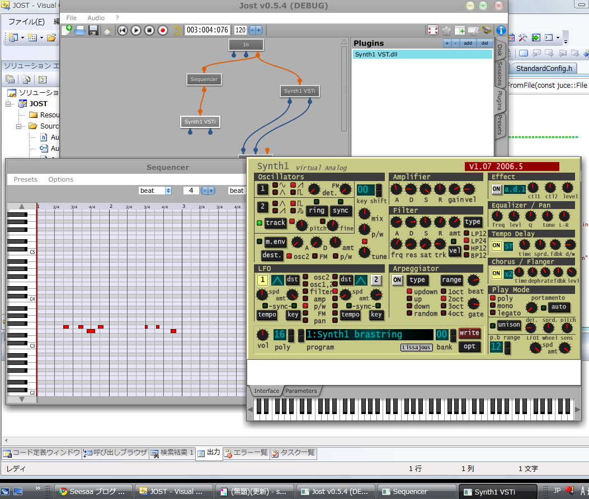Open the blue info icon in Jost
The image size is (589, 499).
(x=501, y=30)
